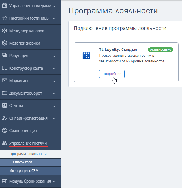The height and width of the screenshot is (188, 182).
Task: Select Программа лояльности submenu item
Action: [31, 154]
